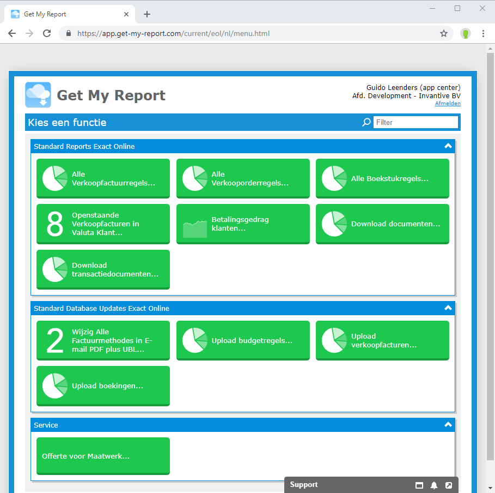This screenshot has width=495, height=493.
Task: Open Offerte voor Maatwerk tile
Action: click(103, 456)
